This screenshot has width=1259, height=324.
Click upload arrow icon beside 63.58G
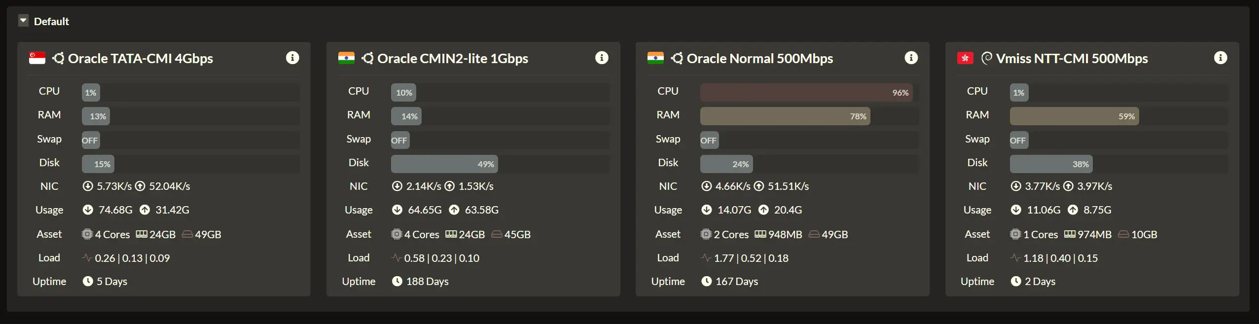(454, 210)
